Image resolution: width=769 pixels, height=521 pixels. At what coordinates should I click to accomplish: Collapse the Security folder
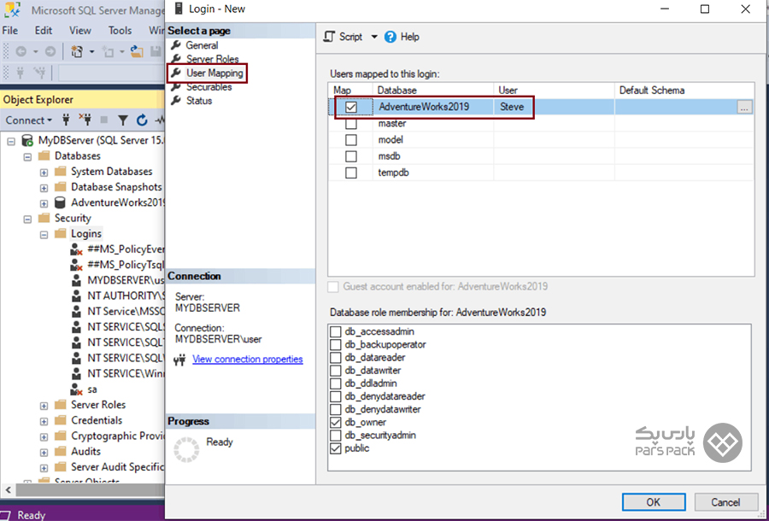(27, 220)
